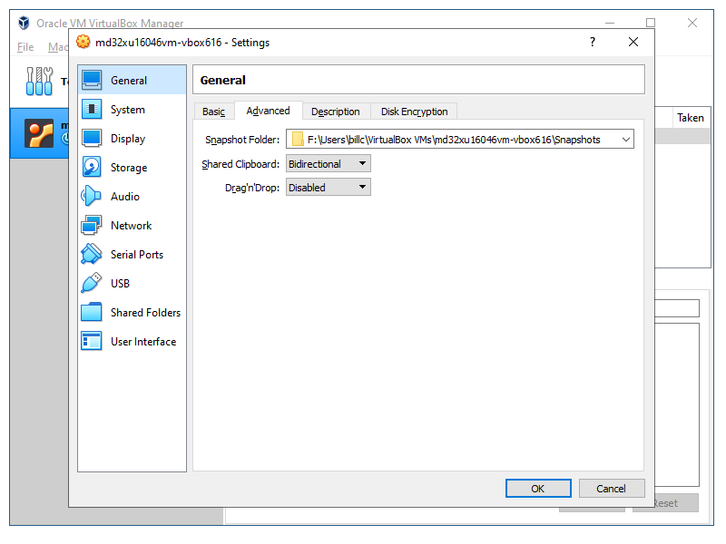The width and height of the screenshot is (726, 544).
Task: Switch to the Disk Encryption tab
Action: coord(414,112)
